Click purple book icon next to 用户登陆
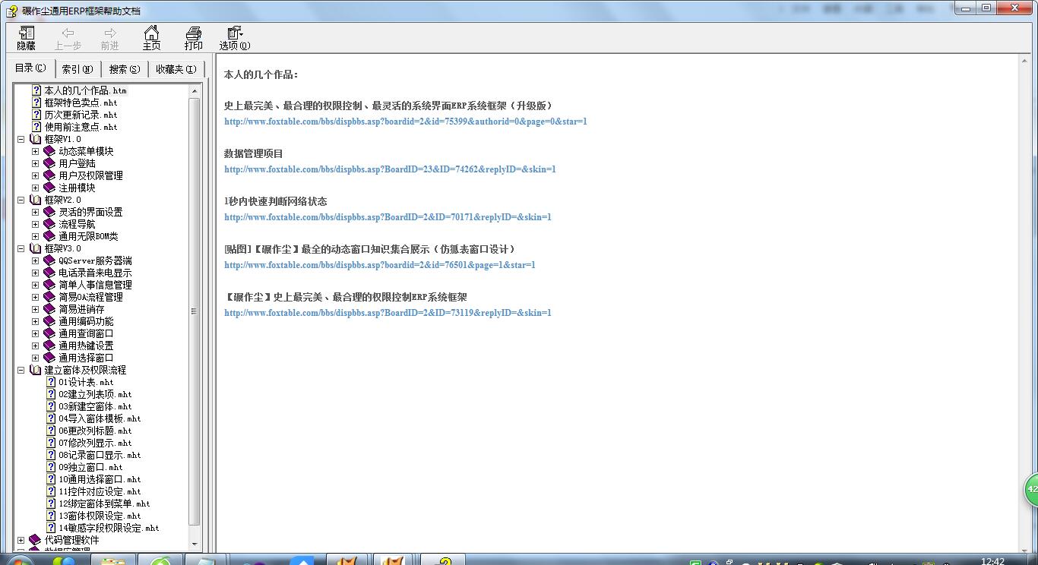 click(x=50, y=163)
